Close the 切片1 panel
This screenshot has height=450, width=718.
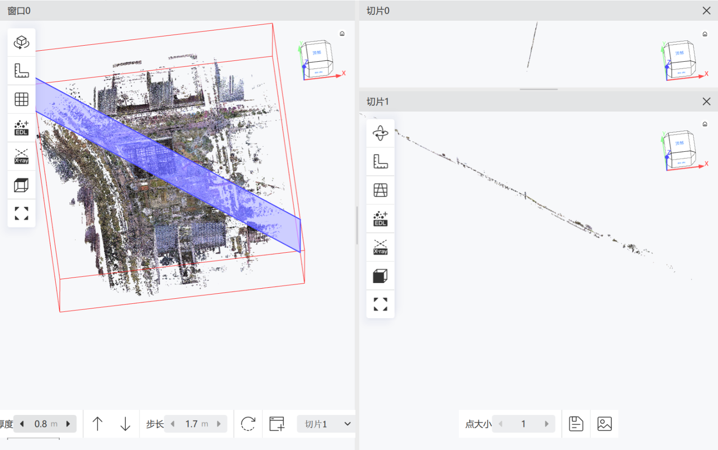(706, 101)
